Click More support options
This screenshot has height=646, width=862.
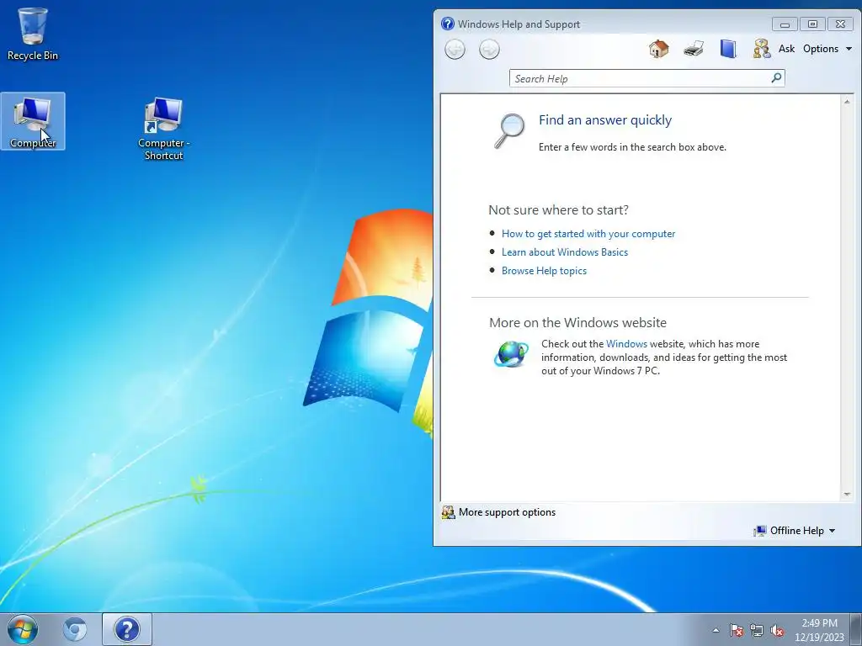[x=498, y=512]
